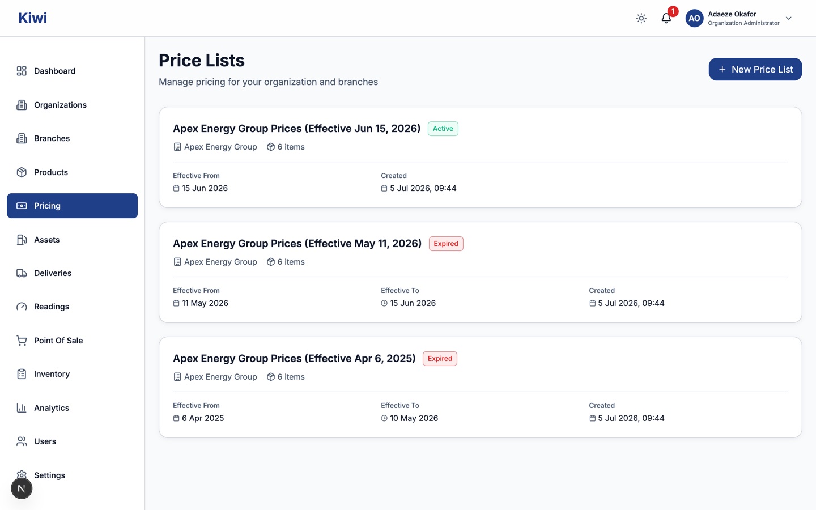Click the Branches building icon

coord(22,138)
